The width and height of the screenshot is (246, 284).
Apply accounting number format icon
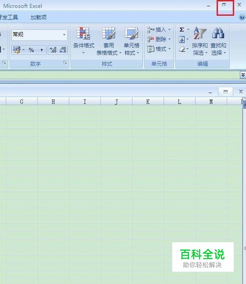(17, 50)
